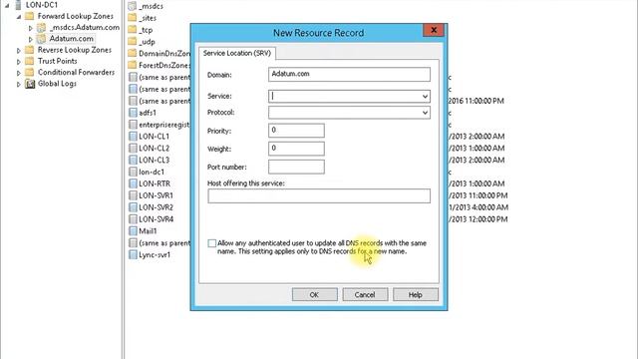Select the Reverse Lookup Zones label
This screenshot has width=638, height=359.
pyautogui.click(x=75, y=50)
